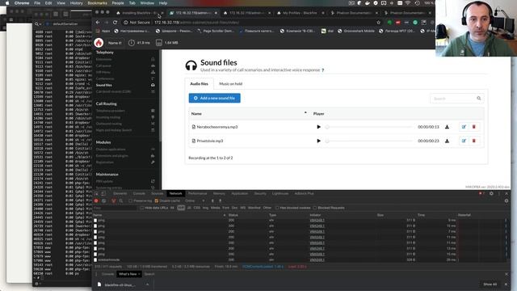Open the help question mark next to description
Screen dimensions: 517x291
[323, 70]
